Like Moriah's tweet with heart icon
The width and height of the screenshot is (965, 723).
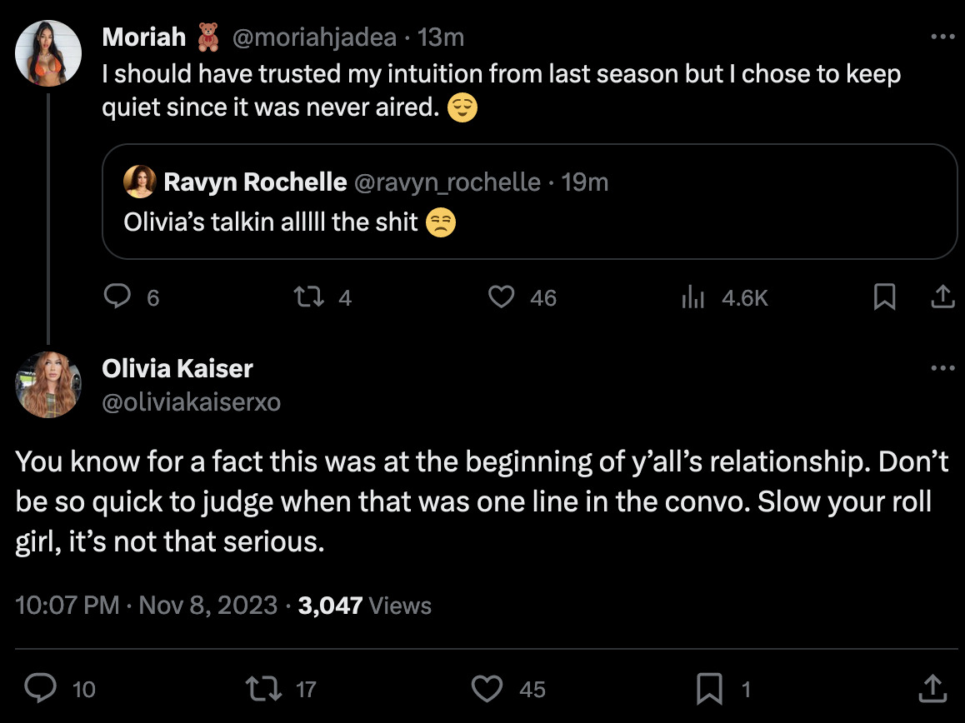tap(501, 297)
